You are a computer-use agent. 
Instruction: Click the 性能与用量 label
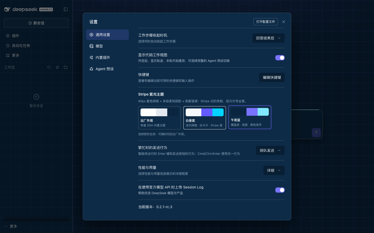click(147, 168)
